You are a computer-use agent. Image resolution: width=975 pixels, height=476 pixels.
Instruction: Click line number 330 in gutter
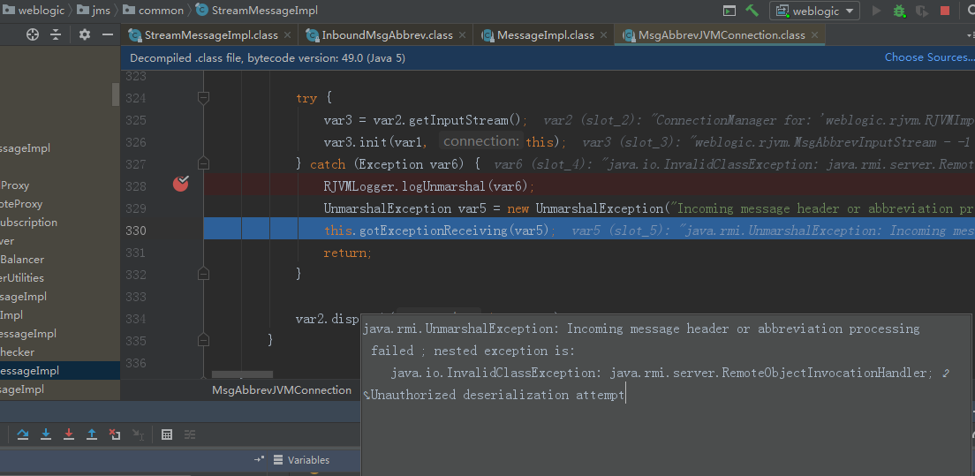click(134, 230)
